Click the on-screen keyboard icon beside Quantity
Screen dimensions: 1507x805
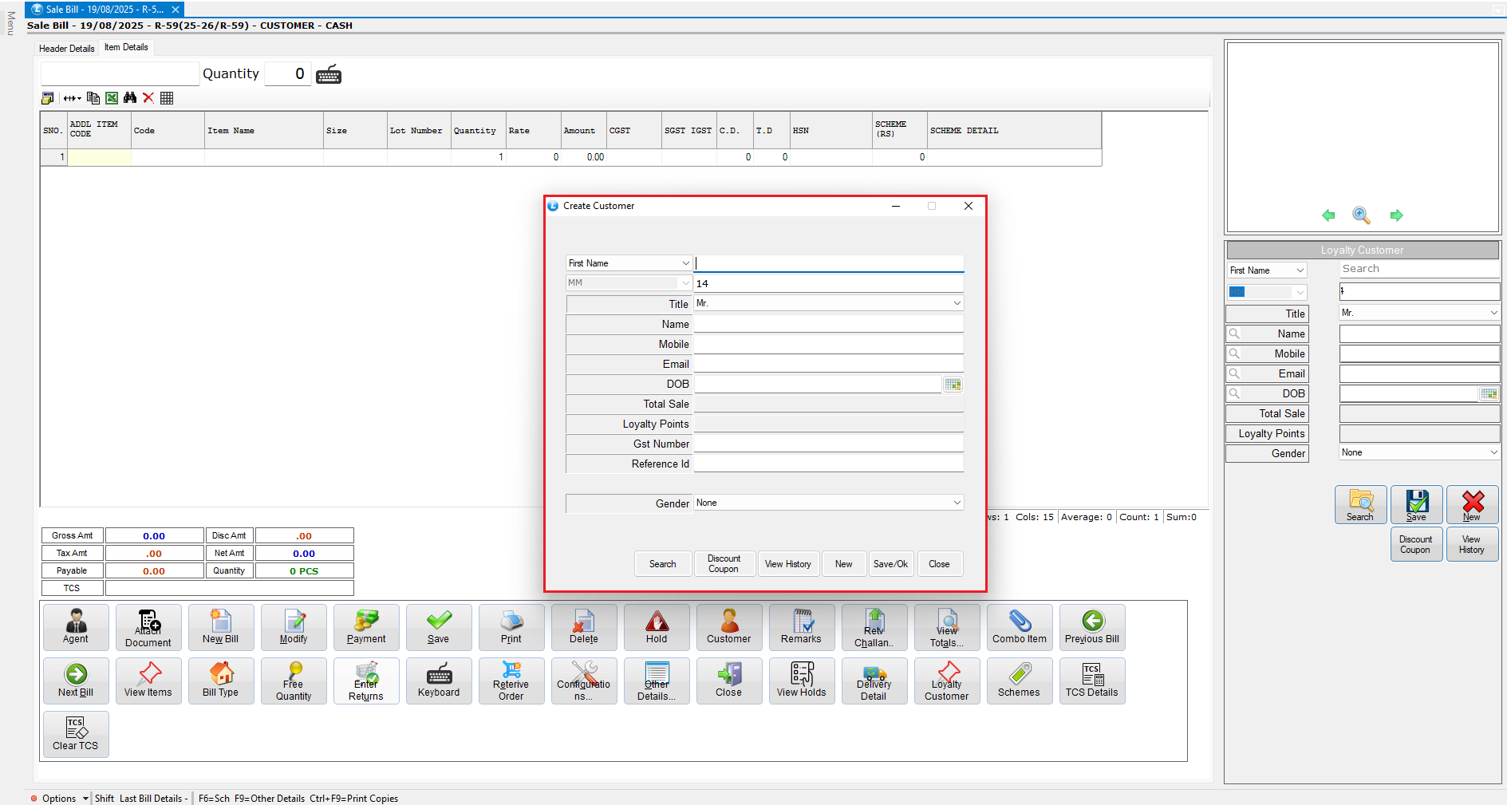click(329, 75)
